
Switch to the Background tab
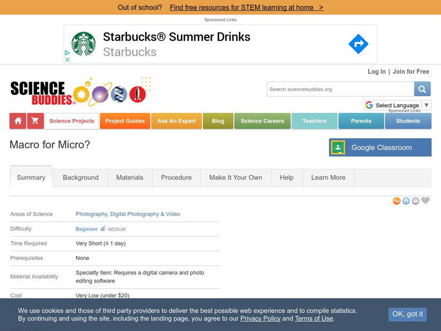click(x=80, y=178)
